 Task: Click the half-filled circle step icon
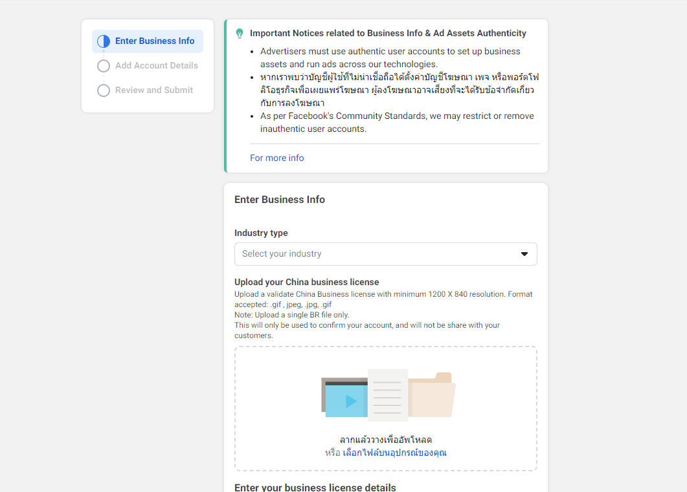coord(104,41)
